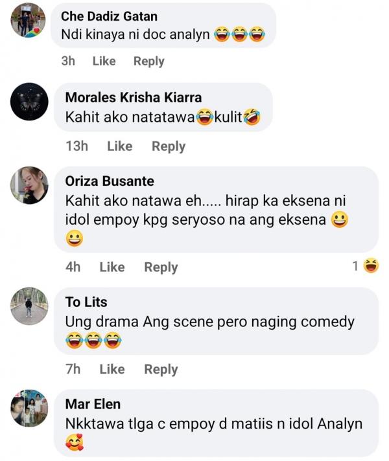Reply to the To Lits comment
This screenshot has height=461, width=389.
pos(161,369)
